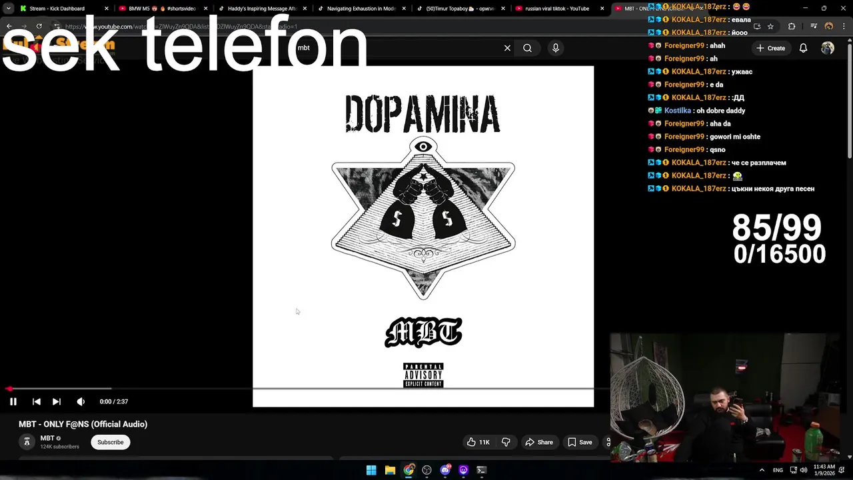853x480 pixels.
Task: Save the video to a playlist
Action: coord(580,442)
